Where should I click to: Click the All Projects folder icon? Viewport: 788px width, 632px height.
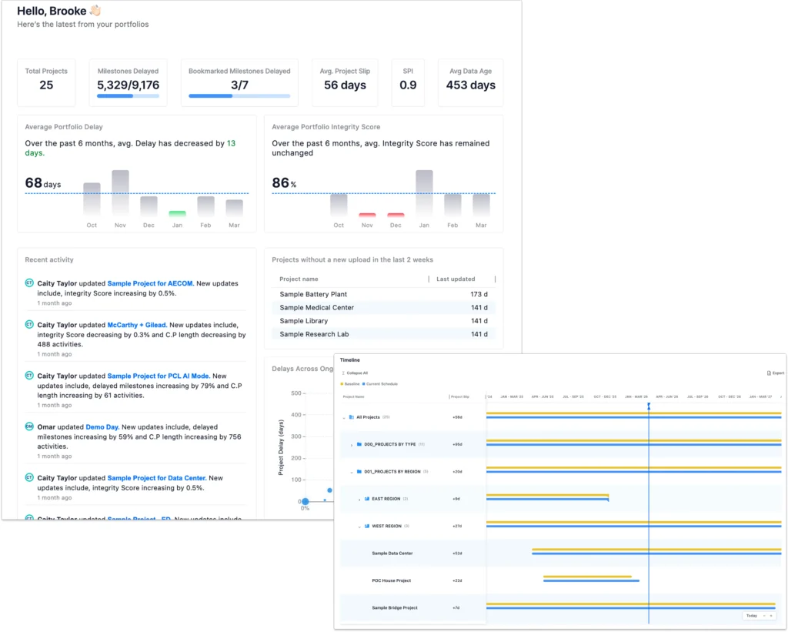[352, 417]
